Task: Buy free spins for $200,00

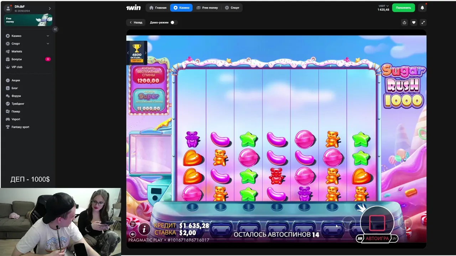Action: 149,75
